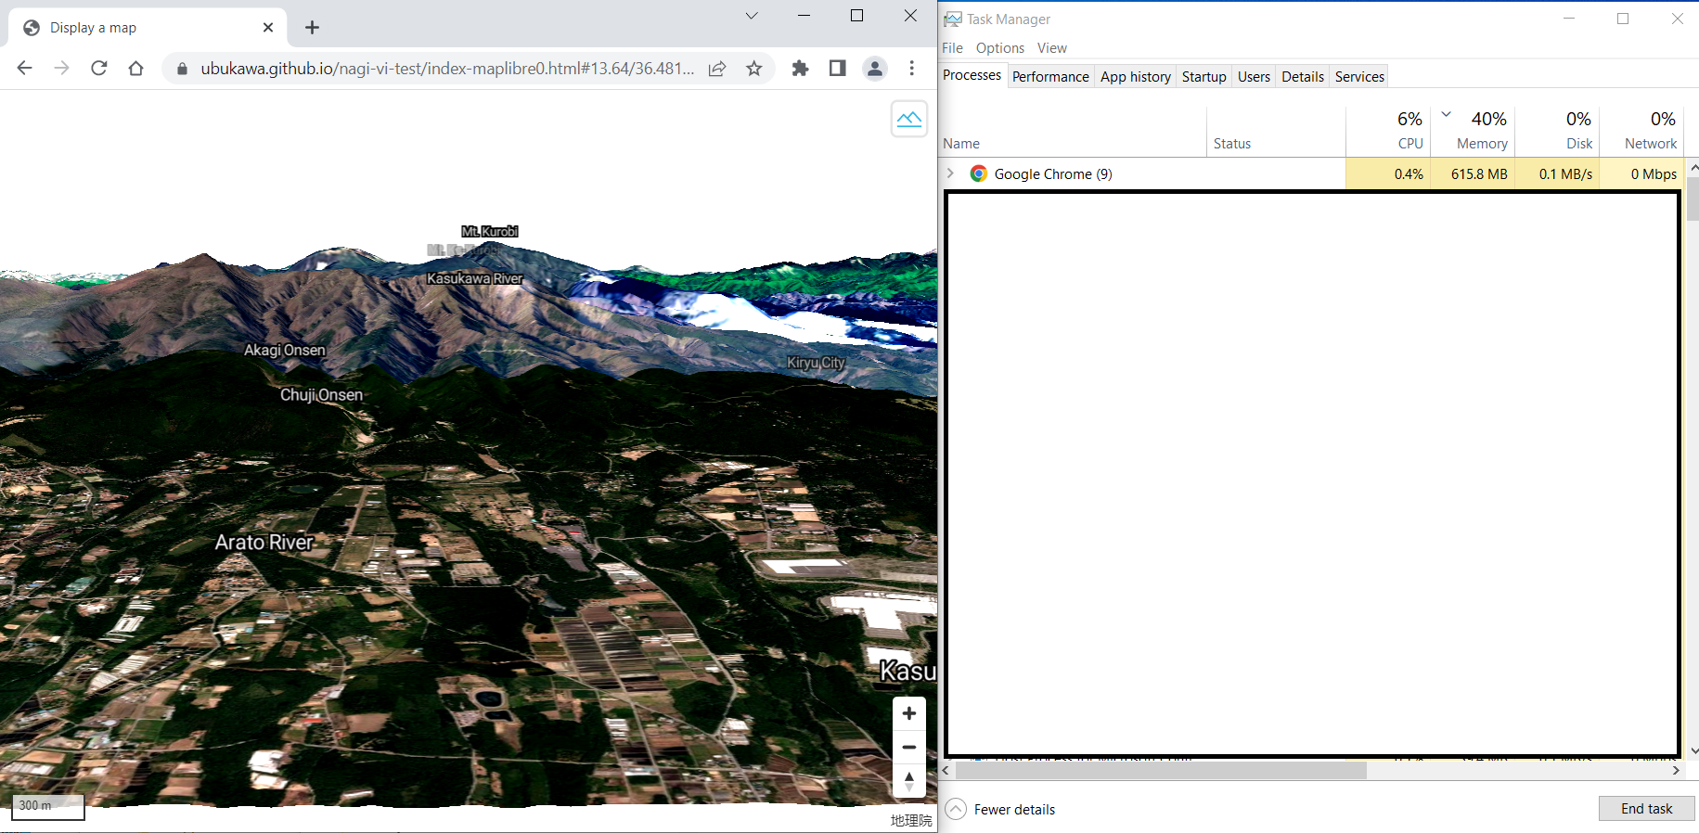Viewport: 1699px width, 833px height.
Task: Sort processes by Status column
Action: click(1276, 131)
